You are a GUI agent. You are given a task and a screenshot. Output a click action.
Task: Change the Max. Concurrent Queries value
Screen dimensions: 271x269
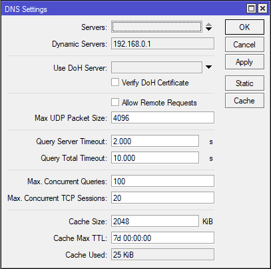[x=162, y=181]
